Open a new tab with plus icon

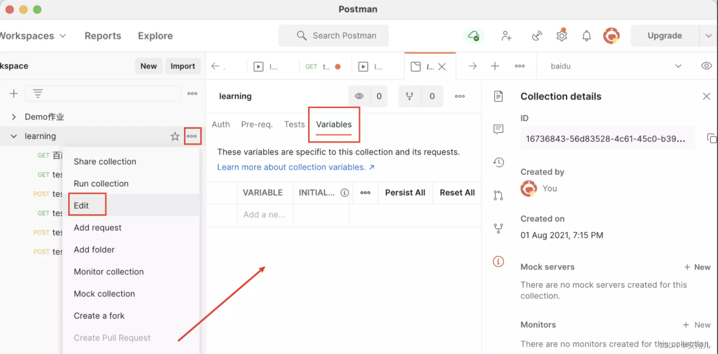click(x=495, y=66)
